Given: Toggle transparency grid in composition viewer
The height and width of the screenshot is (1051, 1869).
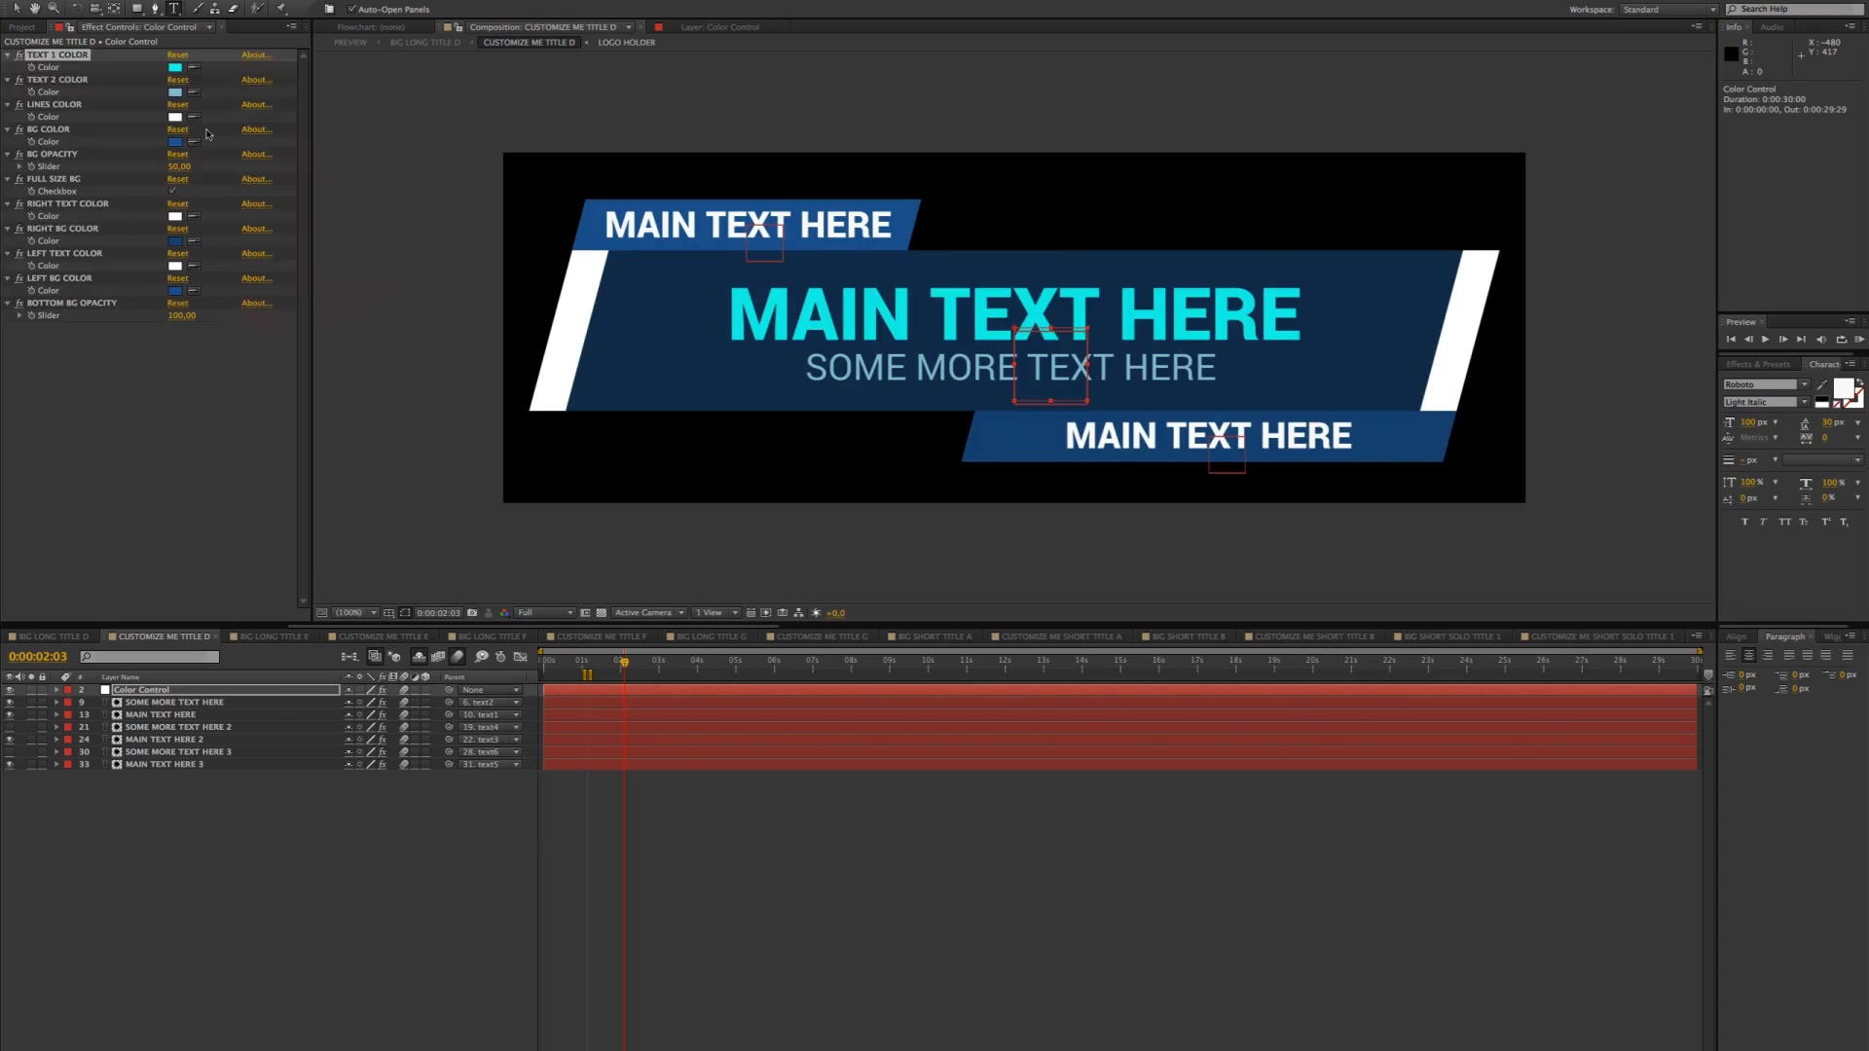Looking at the screenshot, I should (602, 613).
